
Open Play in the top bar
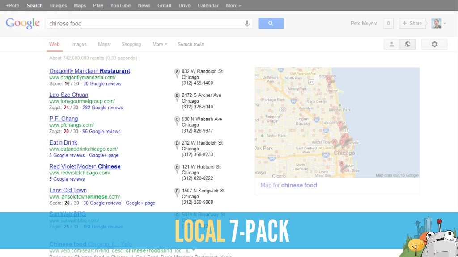[x=98, y=5]
